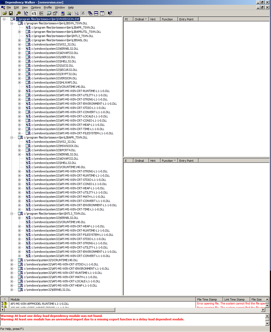
Task: Select API-MS-WIN-APPMODEL-RUNTIME-L1-1-0.DLL in module list
Action: (40, 304)
